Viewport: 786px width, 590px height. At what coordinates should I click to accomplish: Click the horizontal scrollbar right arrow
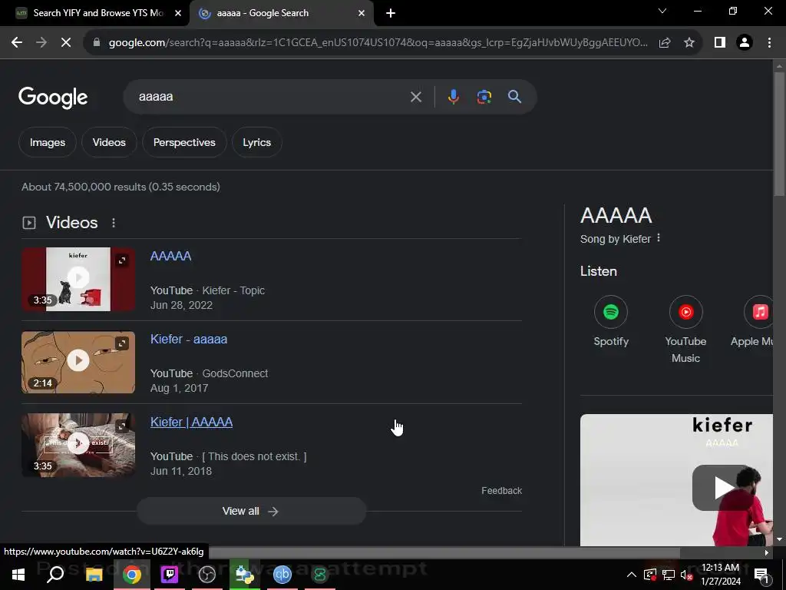pyautogui.click(x=767, y=552)
